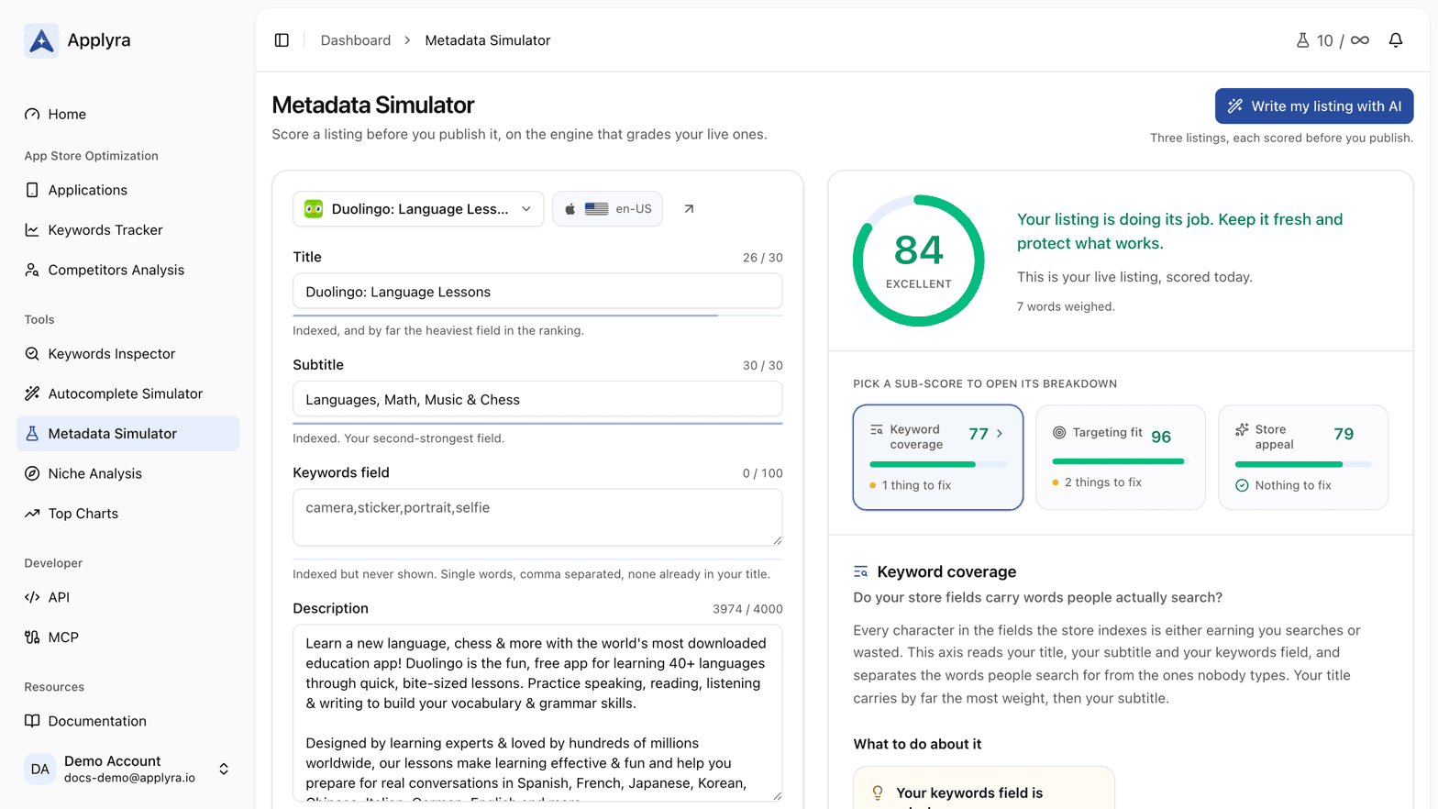Expand the Demo Account switcher chevrons
Screen dimensions: 1438x809
click(224, 769)
